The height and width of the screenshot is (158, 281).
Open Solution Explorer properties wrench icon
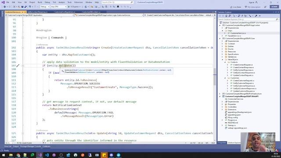pos(256,16)
